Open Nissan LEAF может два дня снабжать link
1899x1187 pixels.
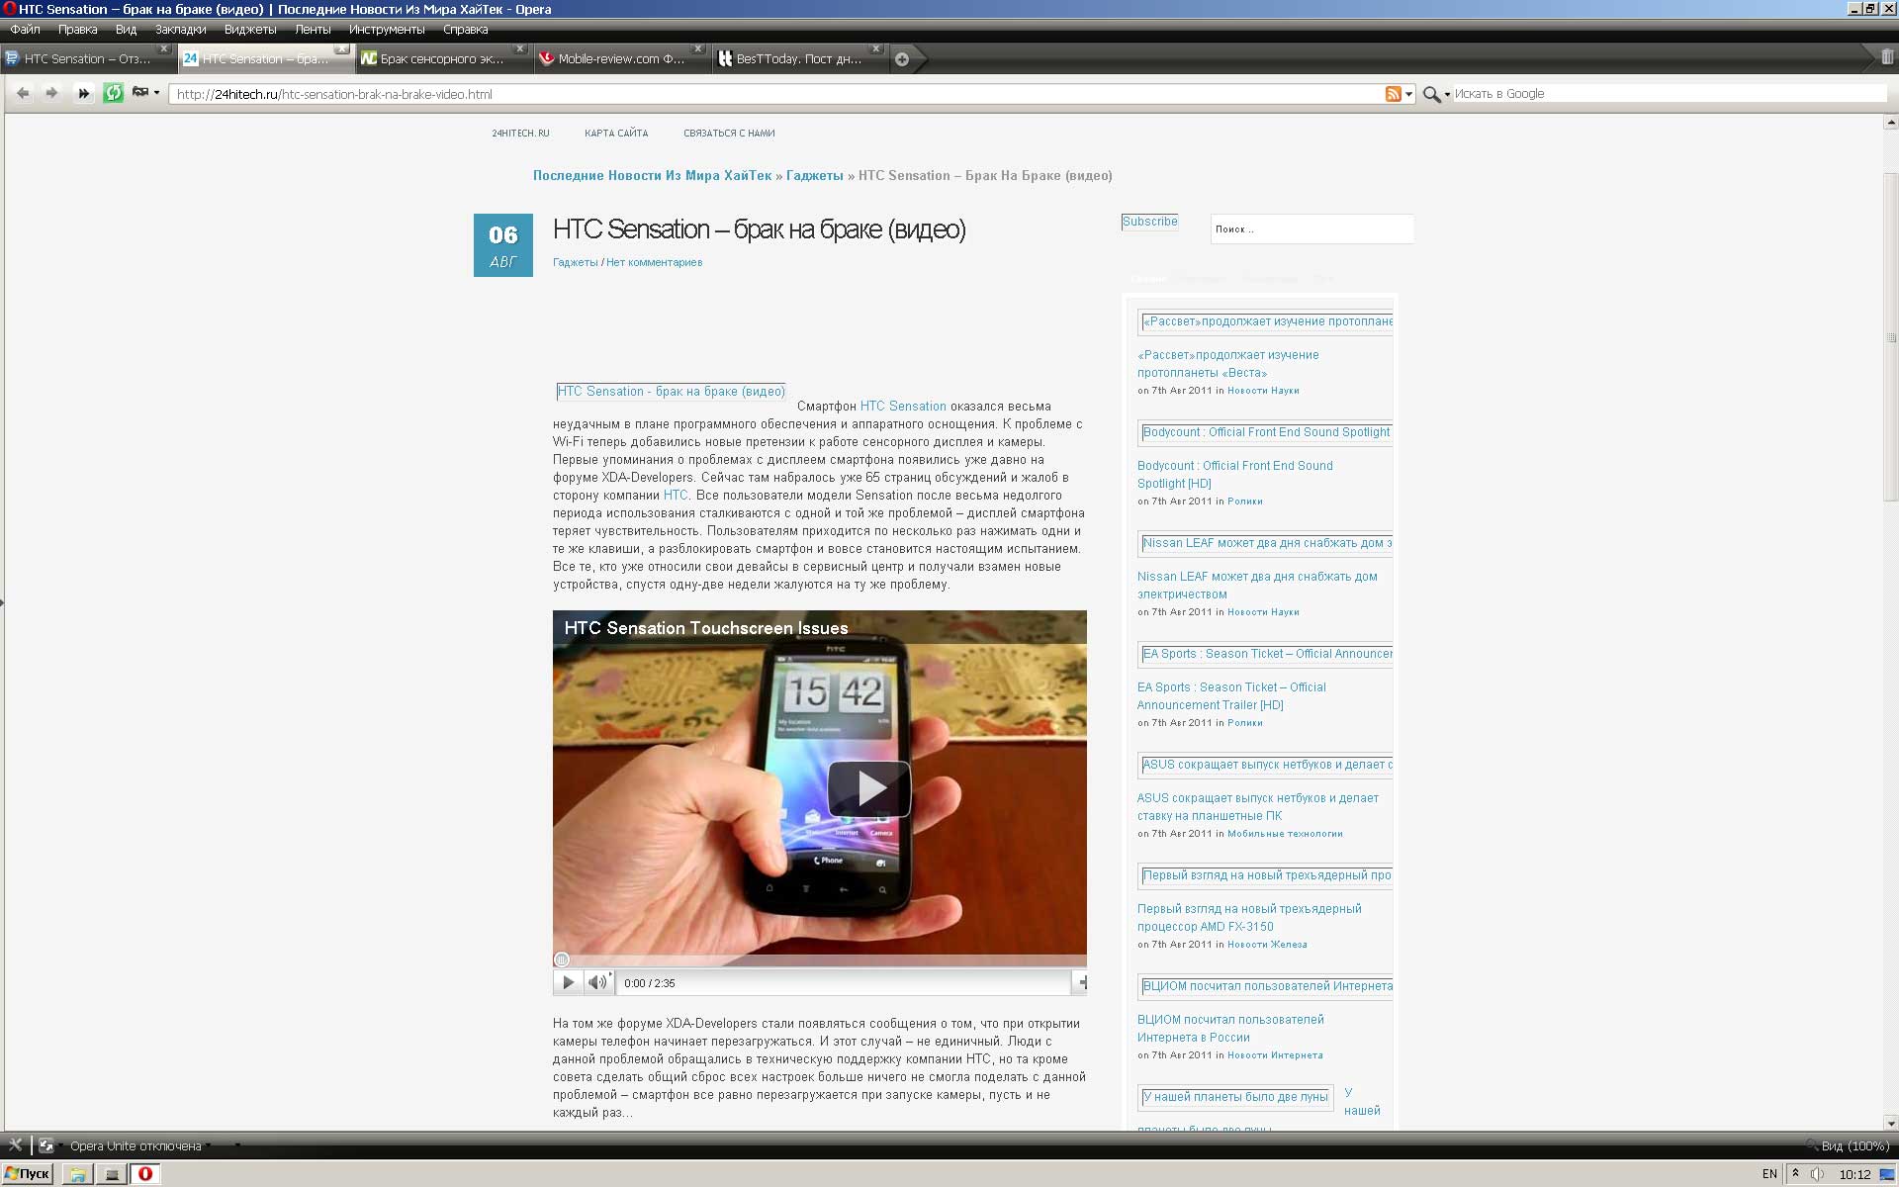(1257, 586)
